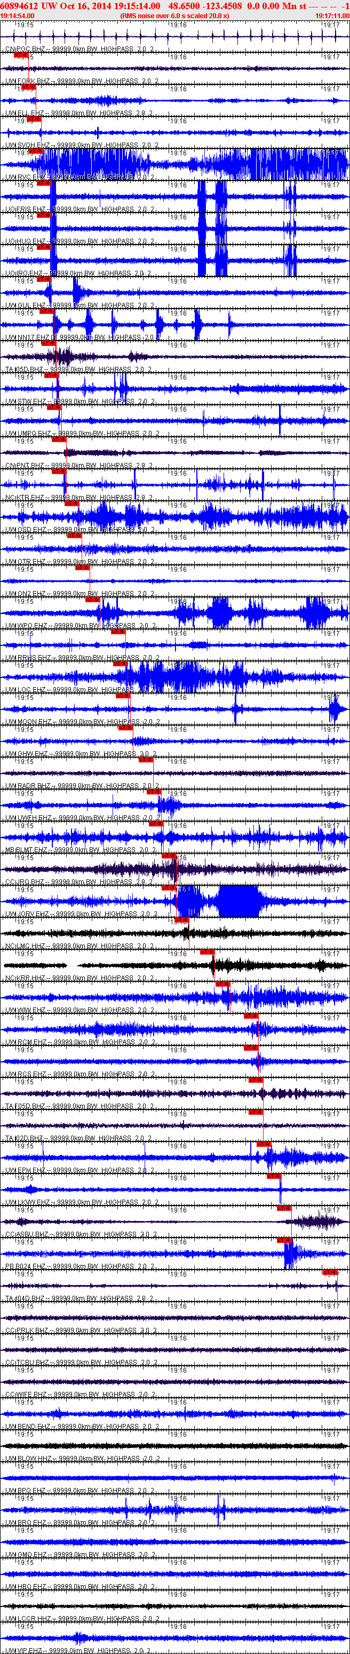Click the end time 19:17:11.00 label

(332, 15)
